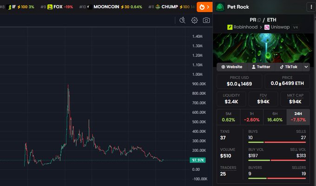This screenshot has width=316, height=186.
Task: Click the LIQUIDITY $2.4K box
Action: (231, 99)
